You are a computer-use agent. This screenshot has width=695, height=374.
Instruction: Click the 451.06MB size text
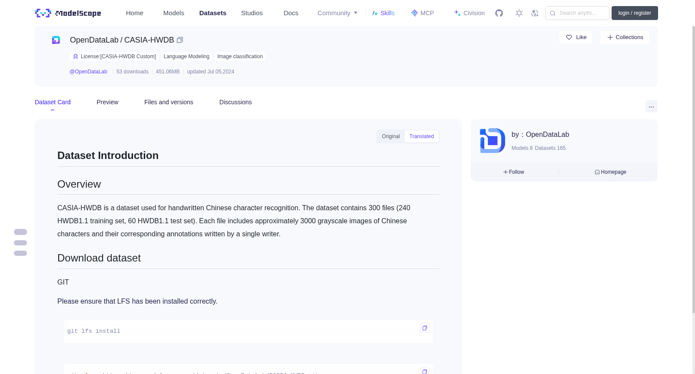click(x=168, y=72)
